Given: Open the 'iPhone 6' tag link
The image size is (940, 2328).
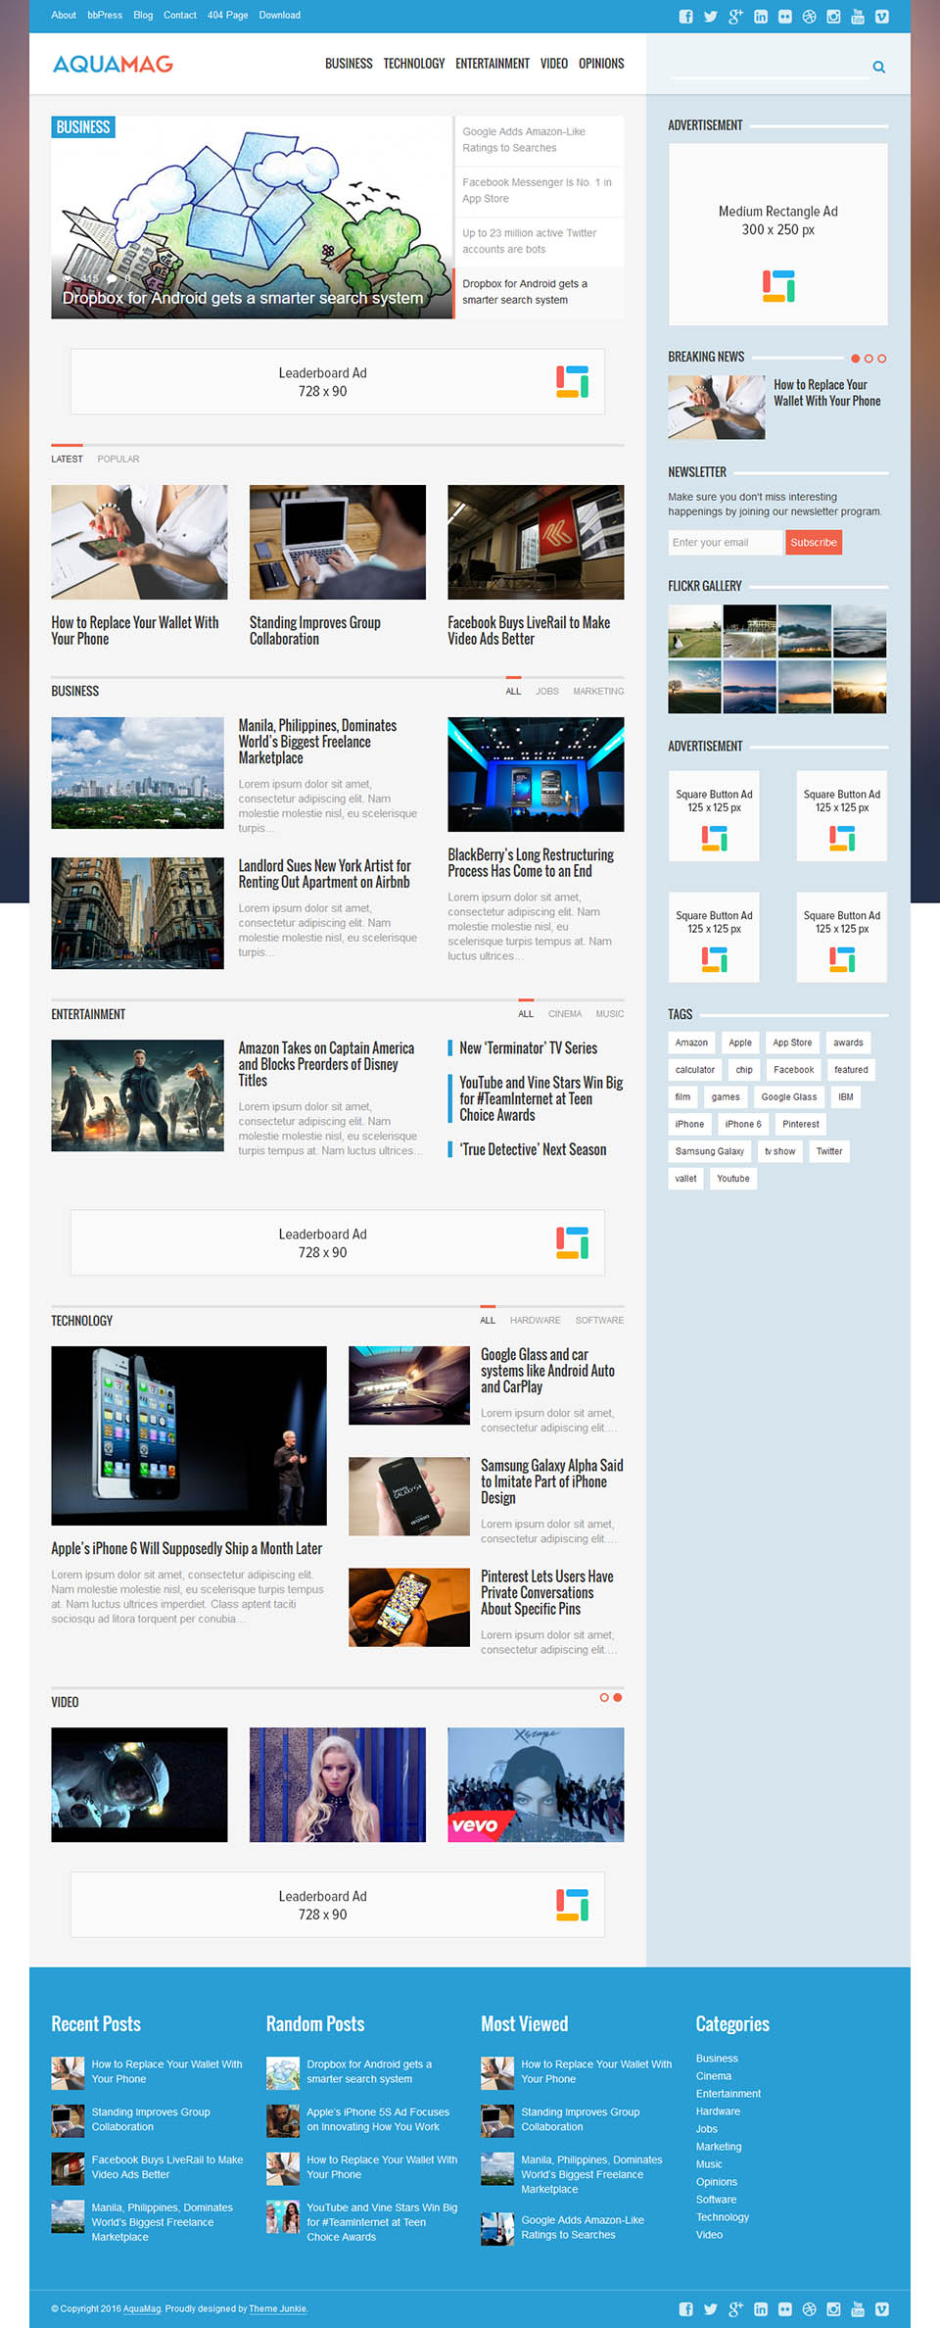Looking at the screenshot, I should tap(742, 1124).
